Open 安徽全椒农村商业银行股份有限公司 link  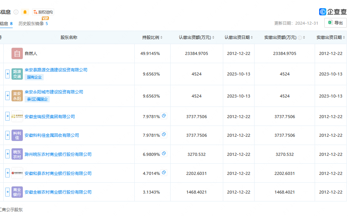[x=58, y=192]
